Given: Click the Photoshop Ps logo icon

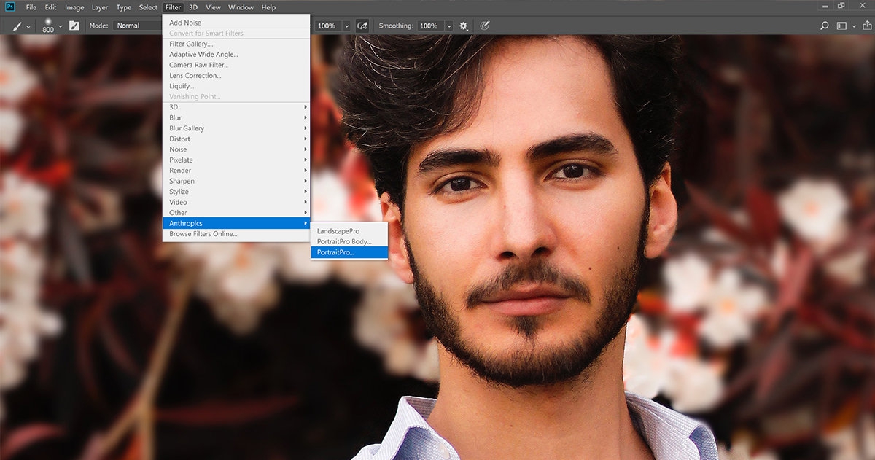Looking at the screenshot, I should tap(9, 7).
